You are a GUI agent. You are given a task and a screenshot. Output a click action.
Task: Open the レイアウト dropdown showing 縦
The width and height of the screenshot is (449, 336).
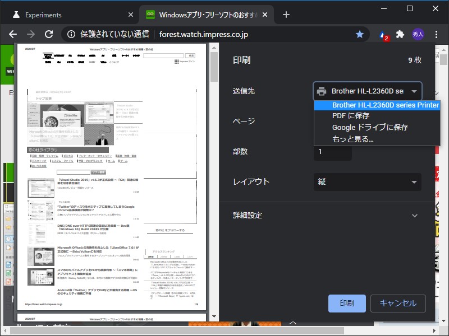click(x=368, y=181)
